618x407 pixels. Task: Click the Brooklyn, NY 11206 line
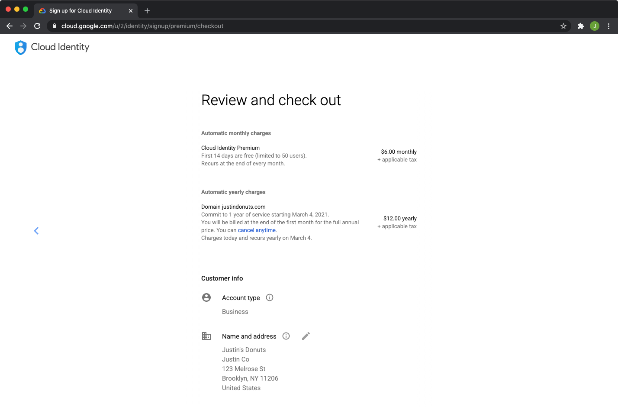[250, 378]
